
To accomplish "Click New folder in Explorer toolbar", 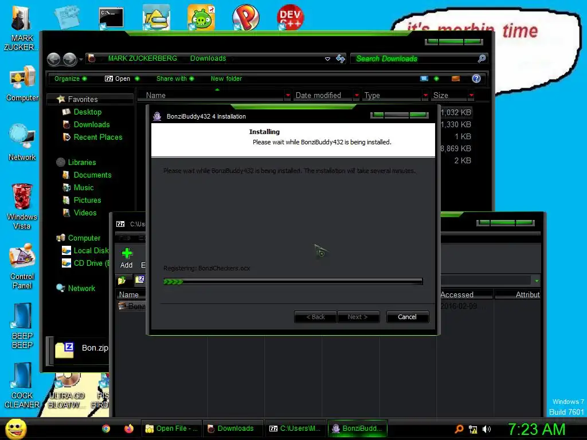I will point(226,78).
